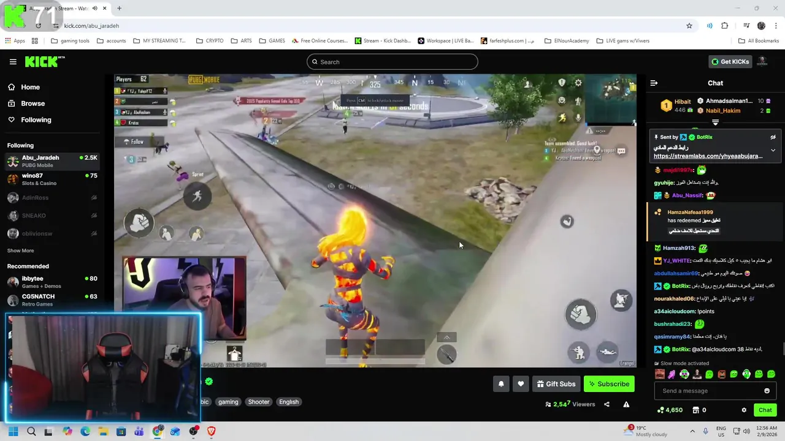The height and width of the screenshot is (441, 785).
Task: Open CRYPTO bookmark folder
Action: pyautogui.click(x=210, y=41)
